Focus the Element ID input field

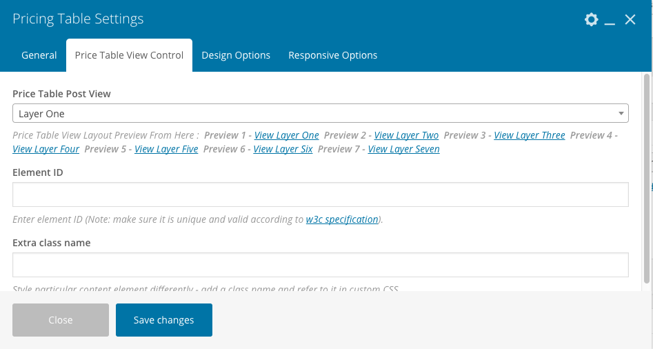[321, 195]
